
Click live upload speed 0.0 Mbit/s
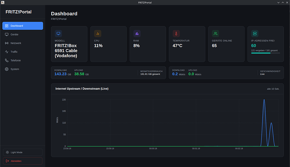[x=195, y=74]
